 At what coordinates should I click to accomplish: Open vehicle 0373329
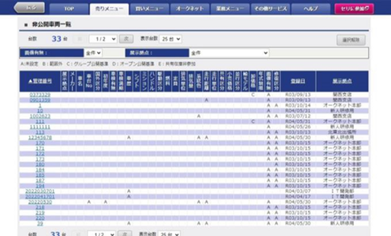(x=40, y=95)
